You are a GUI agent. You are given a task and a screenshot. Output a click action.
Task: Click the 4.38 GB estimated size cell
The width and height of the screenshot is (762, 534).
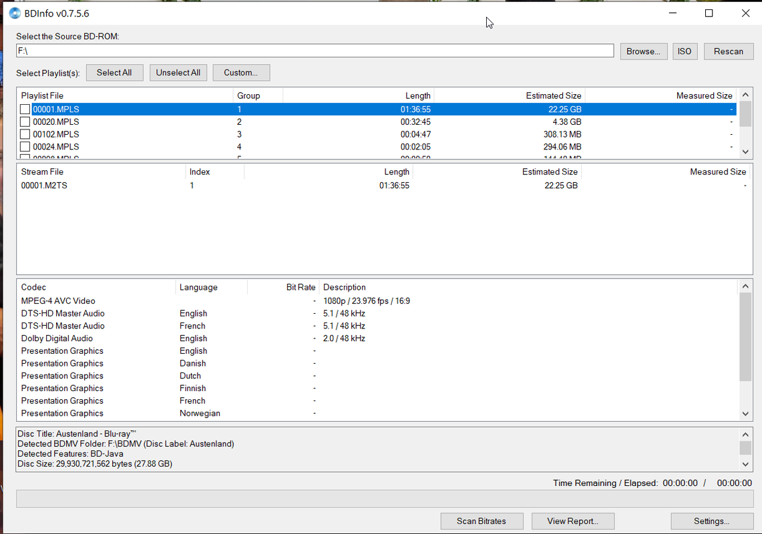coord(566,122)
